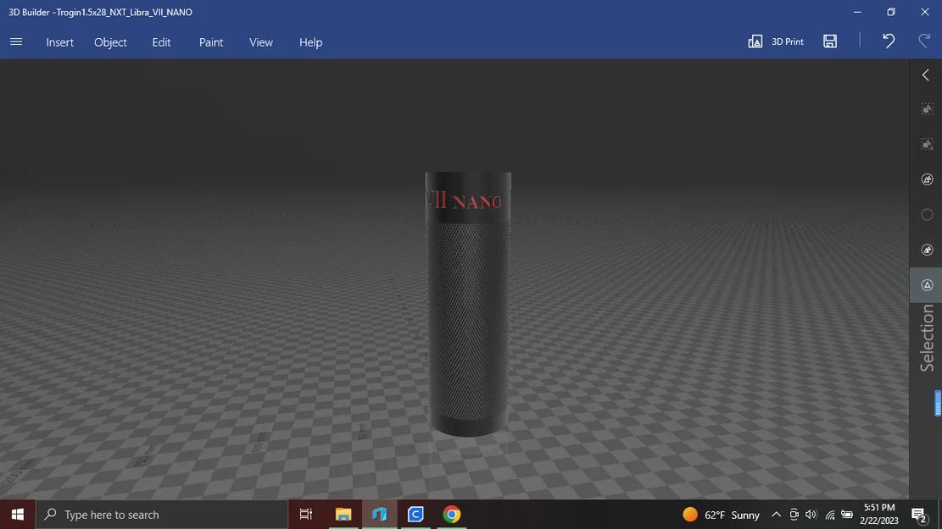942x529 pixels.
Task: Open the Insert menu
Action: coord(59,41)
